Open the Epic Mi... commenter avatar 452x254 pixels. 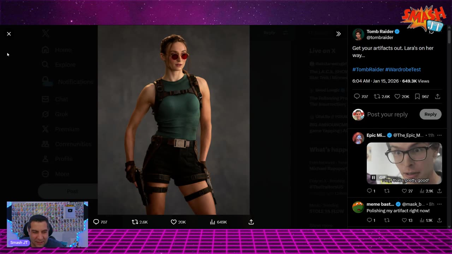click(358, 138)
